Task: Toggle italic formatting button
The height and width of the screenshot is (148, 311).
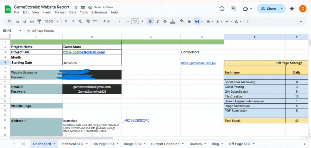Action: coord(158,21)
